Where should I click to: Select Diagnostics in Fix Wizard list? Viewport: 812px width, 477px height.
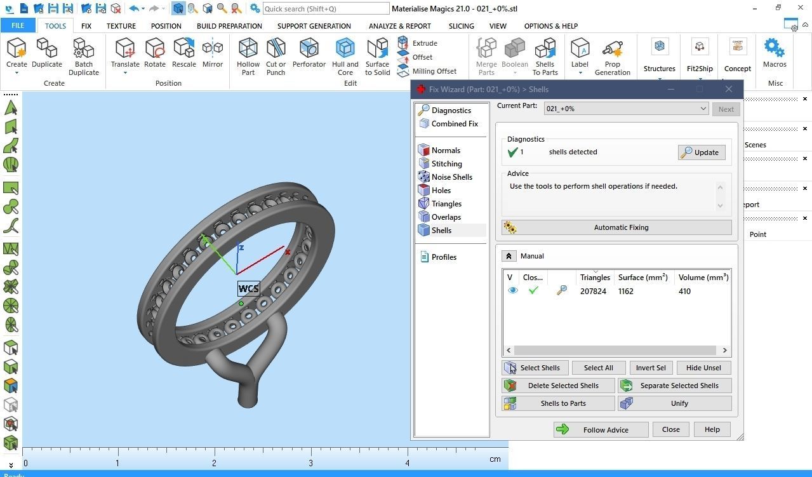click(x=451, y=111)
